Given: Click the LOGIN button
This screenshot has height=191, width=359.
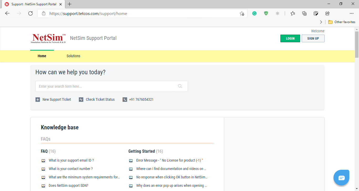Looking at the screenshot, I should pyautogui.click(x=290, y=38).
